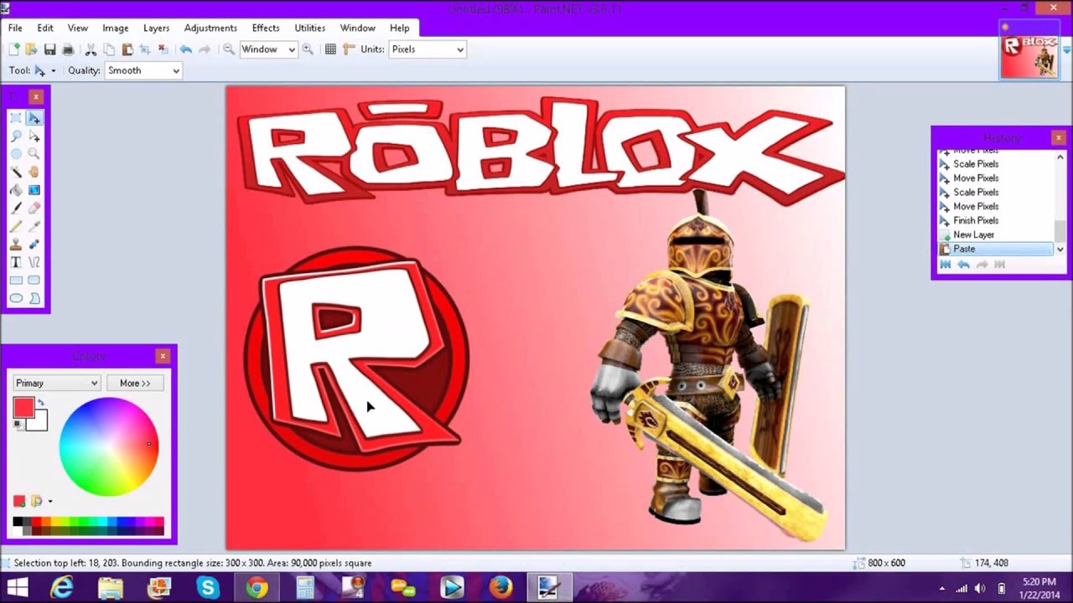Click the Zoom Out magnifier in the toolbar

pos(229,49)
